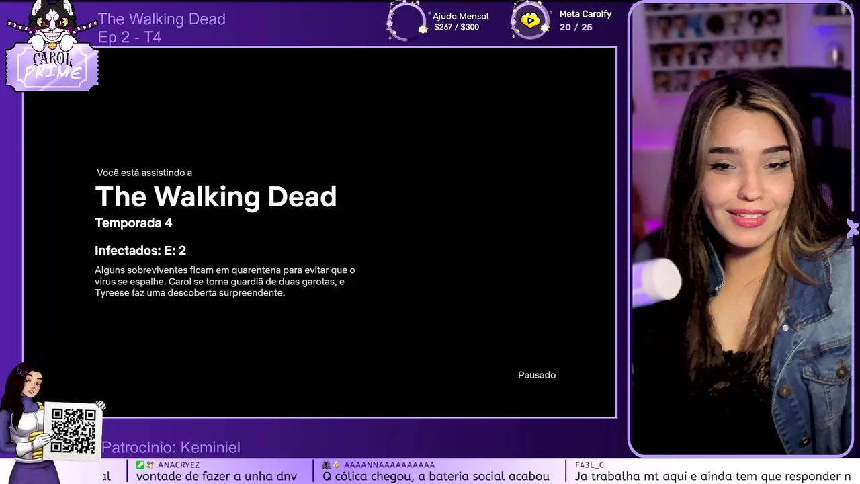860x484 pixels.
Task: Click the 'Ajuda Mensal' label
Action: pos(461,16)
